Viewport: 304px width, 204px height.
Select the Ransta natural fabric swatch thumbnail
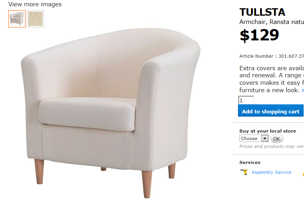pos(35,19)
